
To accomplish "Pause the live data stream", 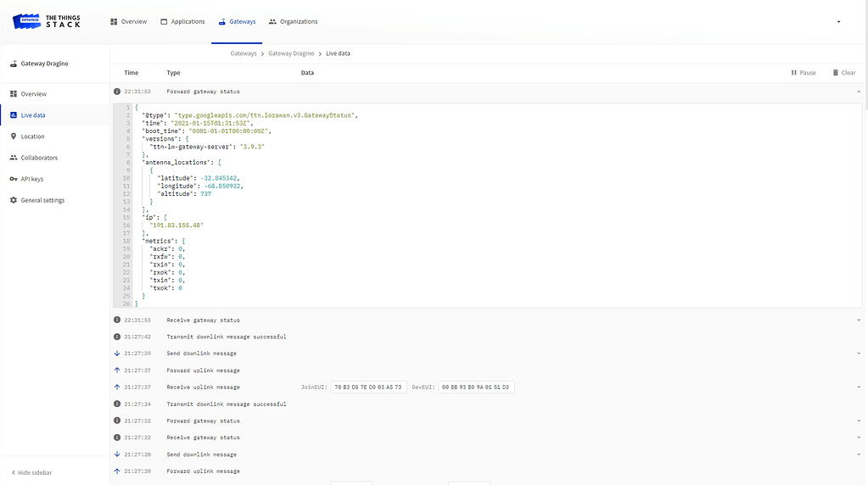I will pyautogui.click(x=803, y=73).
